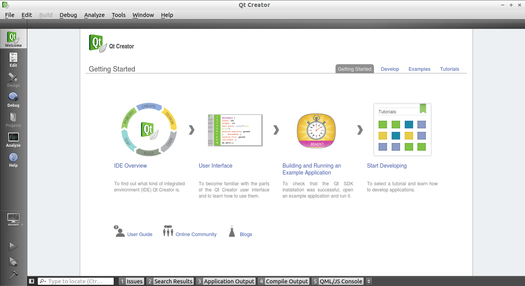Select the Getting Started tab
Image resolution: width=525 pixels, height=286 pixels.
[x=355, y=69]
